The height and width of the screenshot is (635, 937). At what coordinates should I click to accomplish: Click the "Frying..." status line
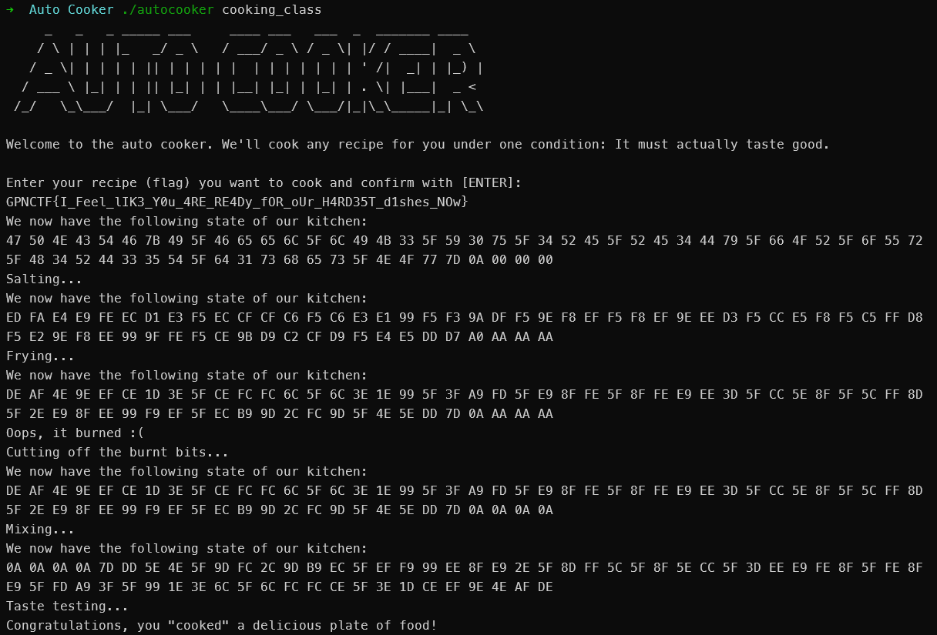click(40, 356)
